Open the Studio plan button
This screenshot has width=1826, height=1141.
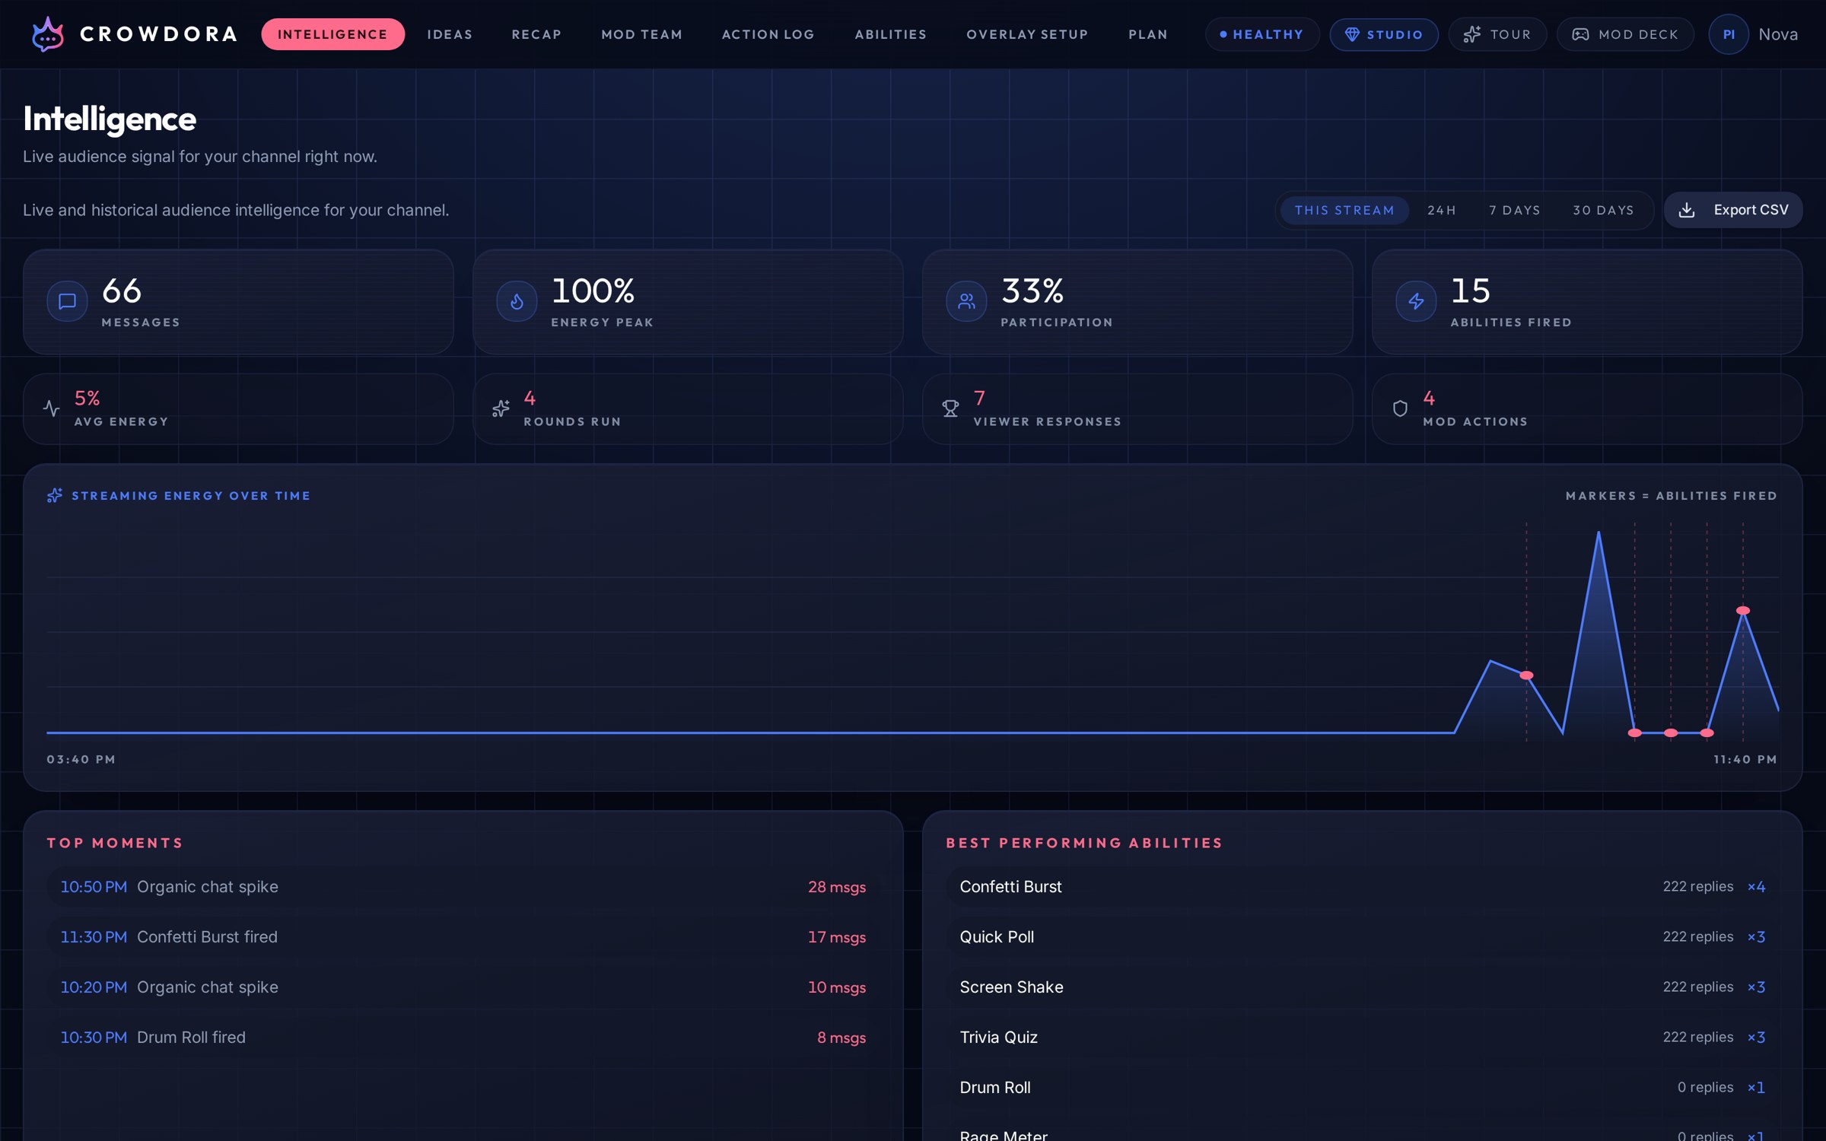pyautogui.click(x=1384, y=34)
